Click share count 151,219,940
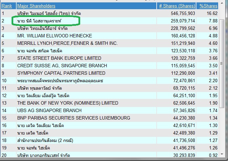228x161 pixels. pos(183,43)
